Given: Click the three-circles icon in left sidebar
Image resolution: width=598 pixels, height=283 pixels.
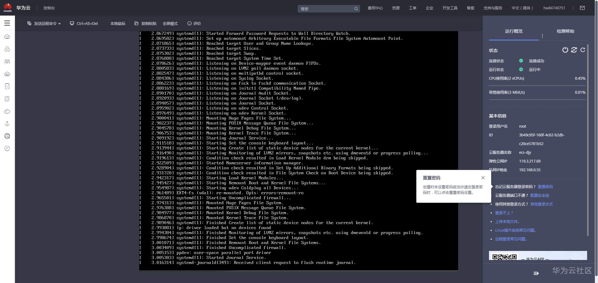Looking at the screenshot, I should pyautogui.click(x=7, y=49).
